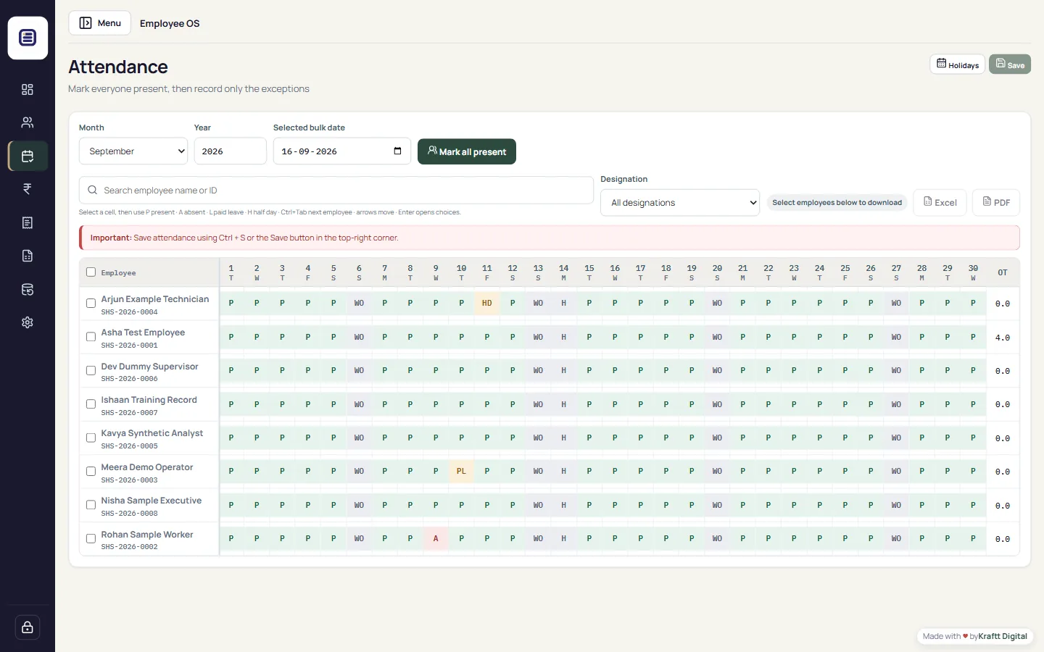Toggle the Menu sidebar button
Viewport: 1044px width, 652px height.
click(100, 23)
